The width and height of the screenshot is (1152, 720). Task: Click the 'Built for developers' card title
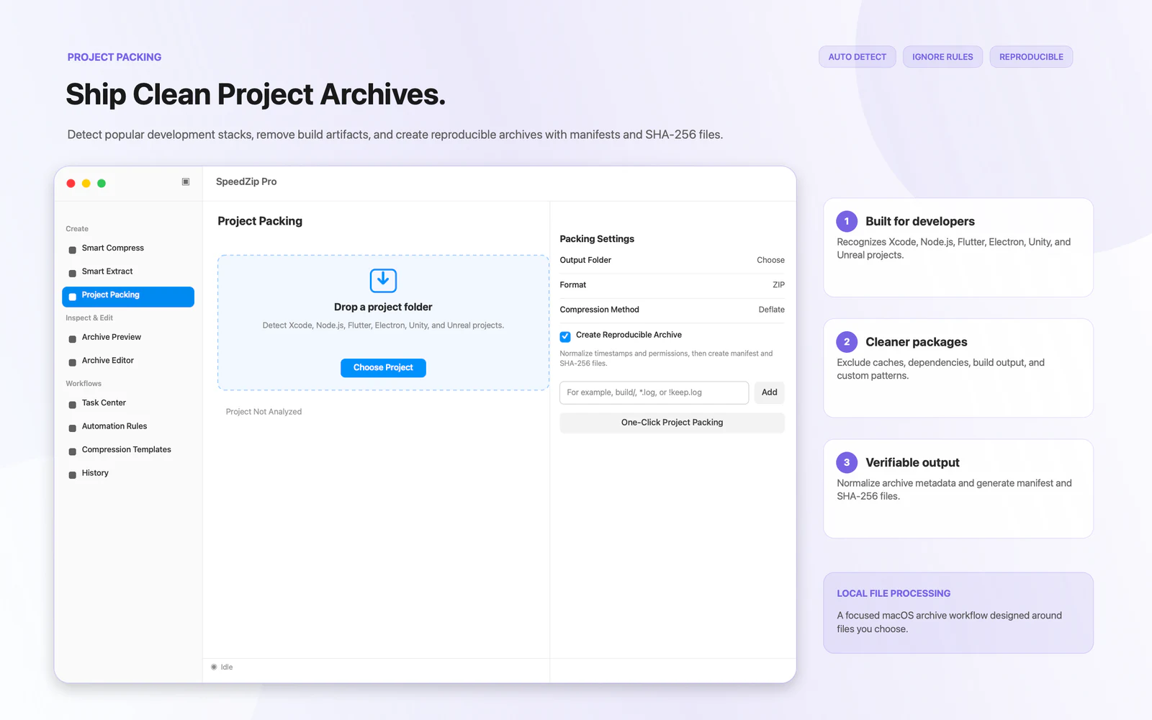click(920, 222)
